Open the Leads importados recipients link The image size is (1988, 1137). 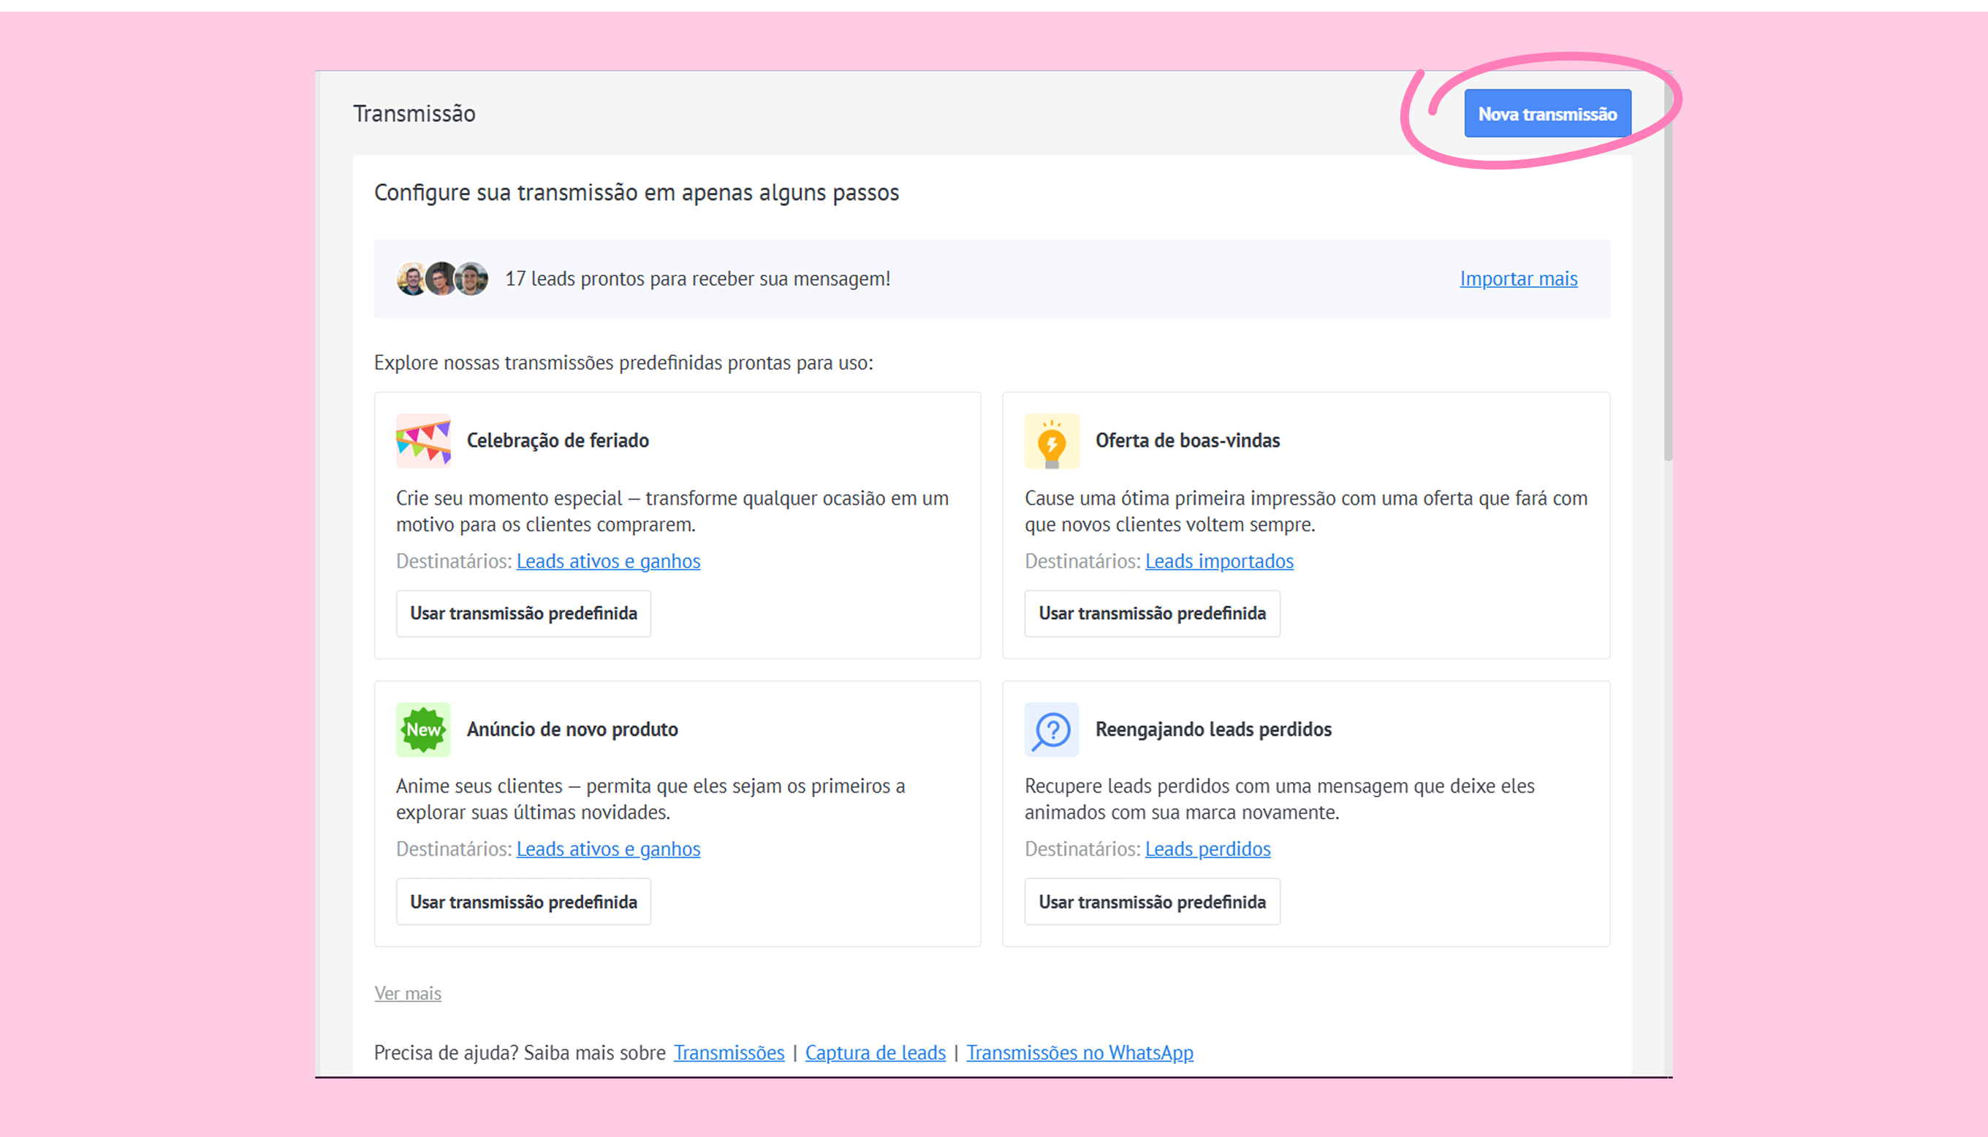pyautogui.click(x=1219, y=561)
